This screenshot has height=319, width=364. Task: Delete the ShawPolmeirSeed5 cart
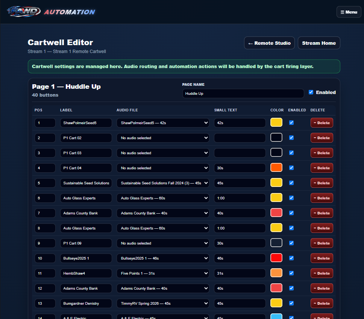pyautogui.click(x=322, y=123)
